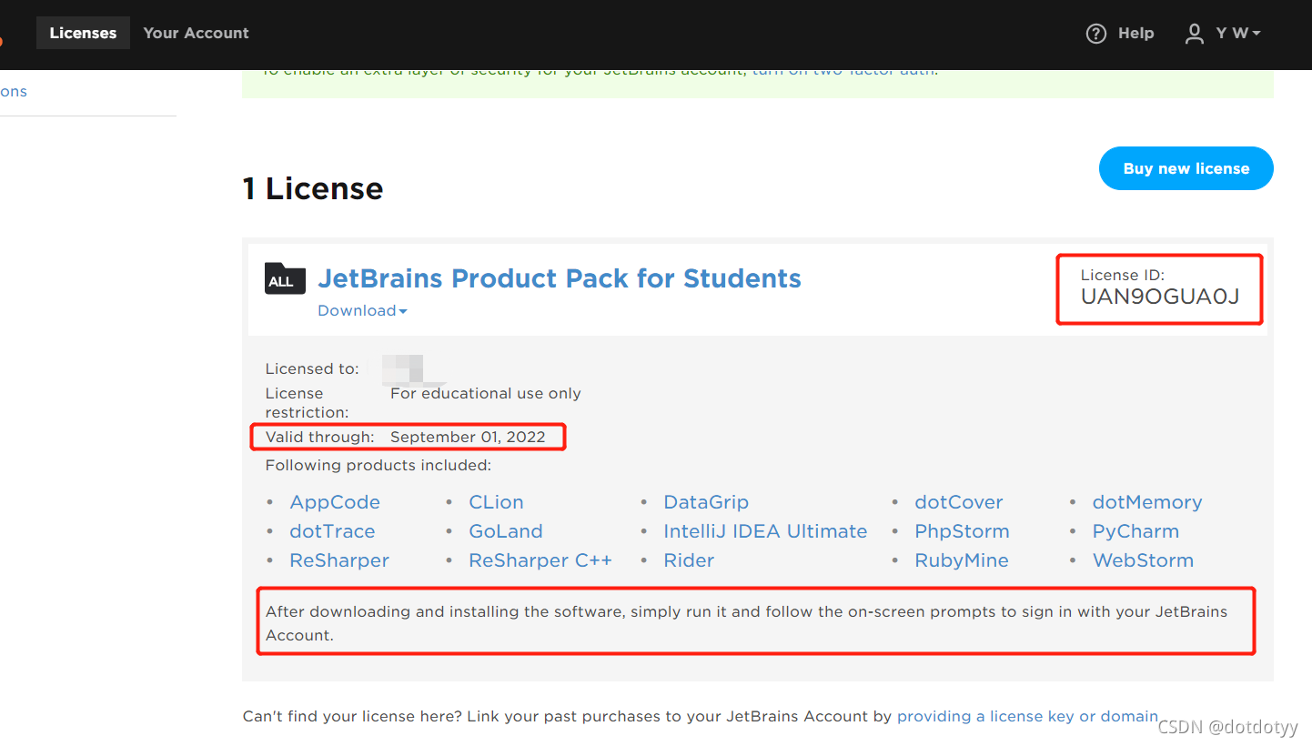
Task: Open the AppCode product link
Action: [x=335, y=502]
